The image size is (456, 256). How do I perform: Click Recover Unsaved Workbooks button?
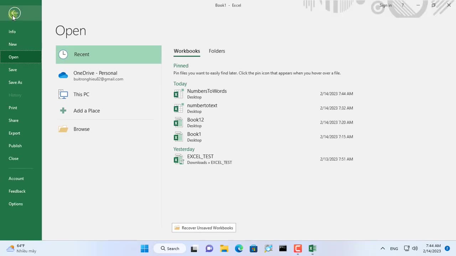[x=204, y=228]
